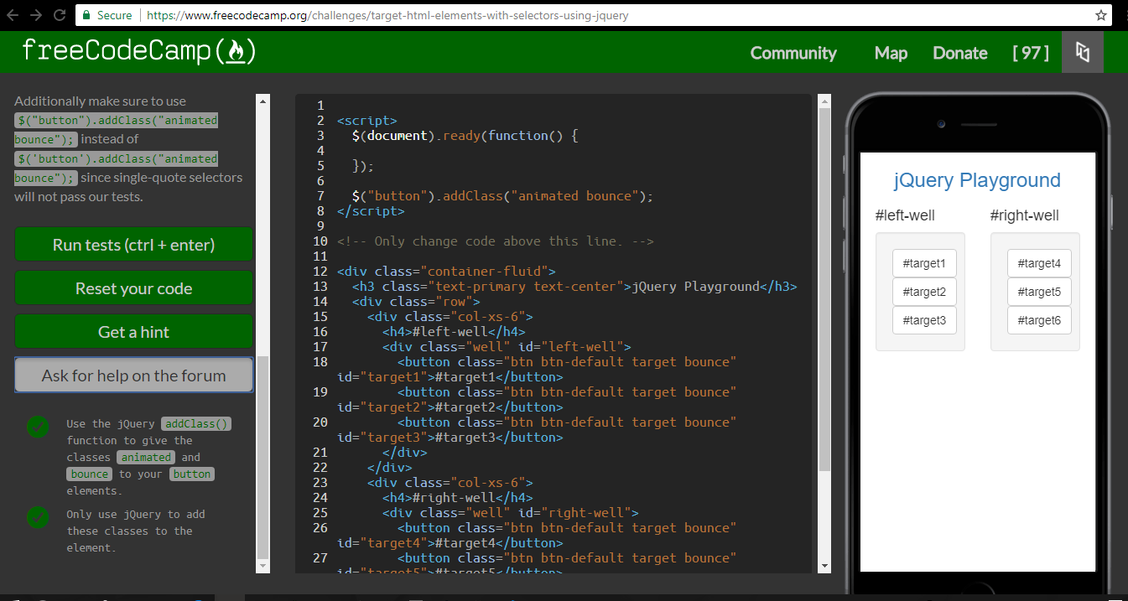Click editor line 7 addClass statement
Image resolution: width=1128 pixels, height=601 pixels.
coord(502,196)
